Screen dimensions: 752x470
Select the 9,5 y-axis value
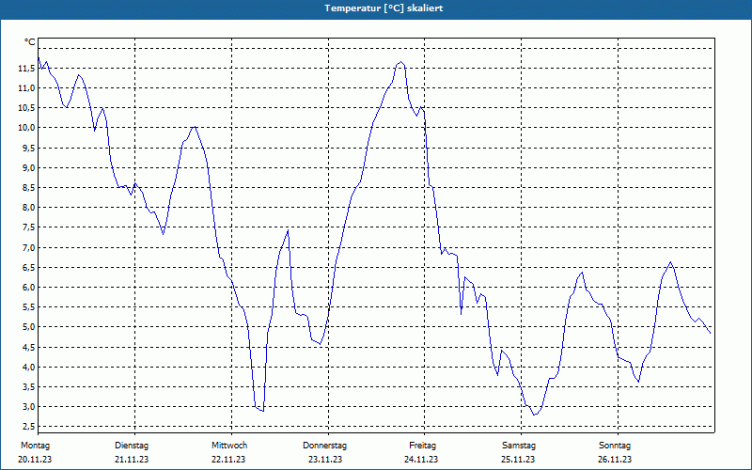28,149
